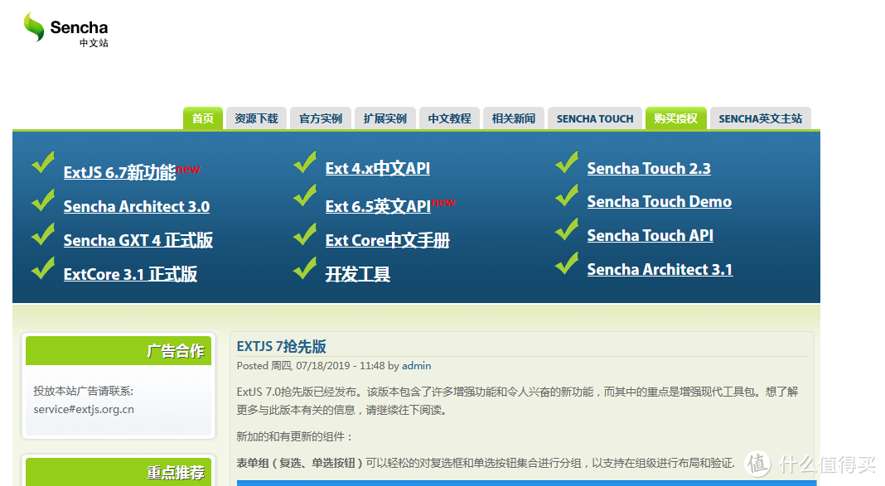Screen dimensions: 885x486
Task: Click the admin author link
Action: (417, 365)
